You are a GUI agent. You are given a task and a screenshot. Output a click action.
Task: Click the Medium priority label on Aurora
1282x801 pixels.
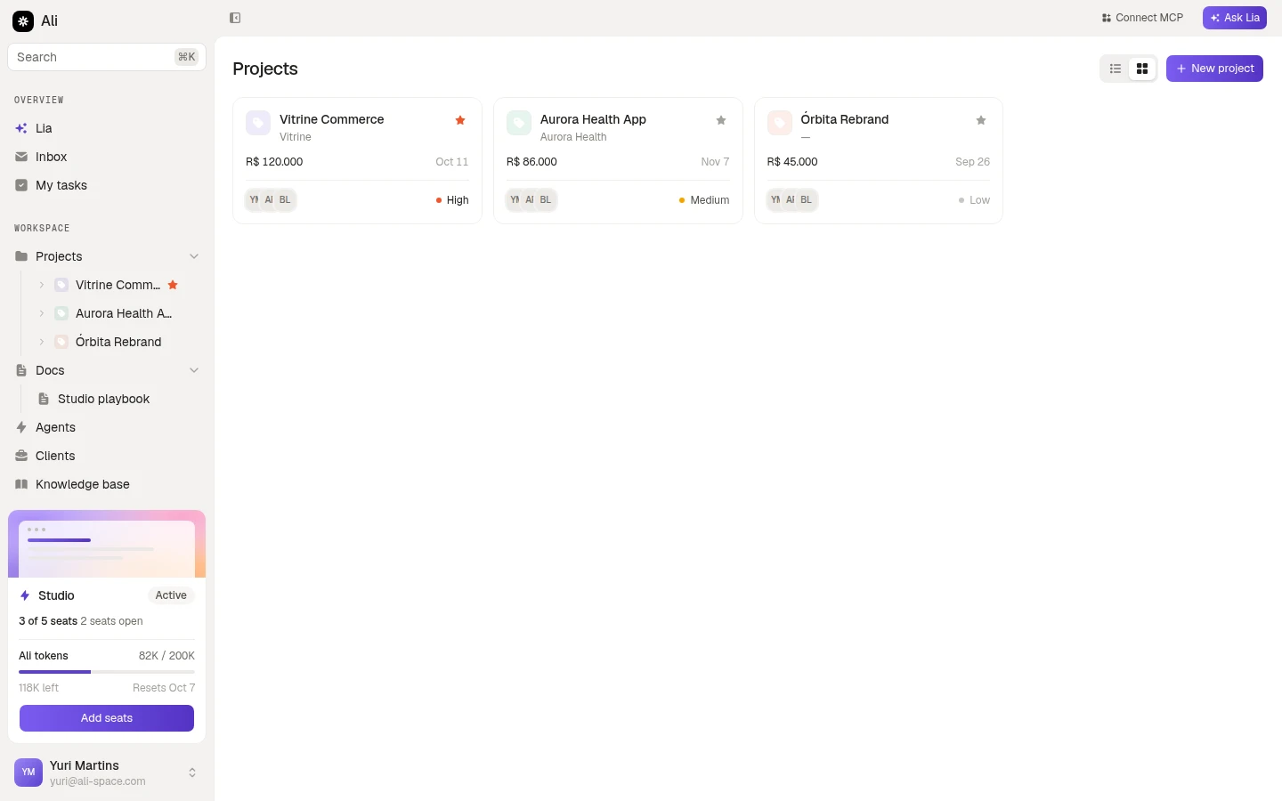coord(704,200)
